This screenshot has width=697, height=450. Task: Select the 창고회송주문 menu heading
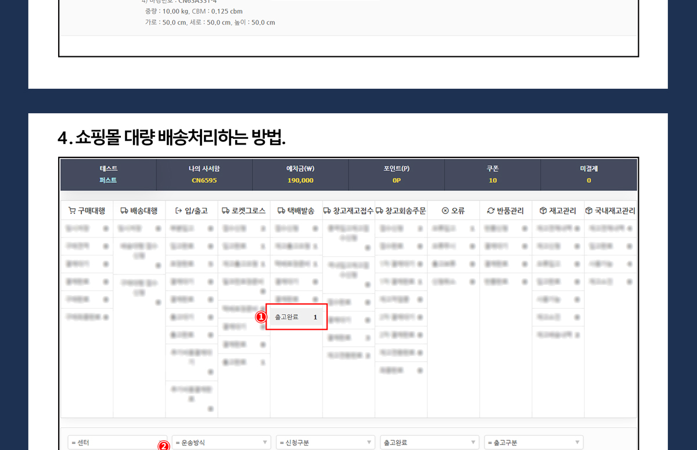401,211
